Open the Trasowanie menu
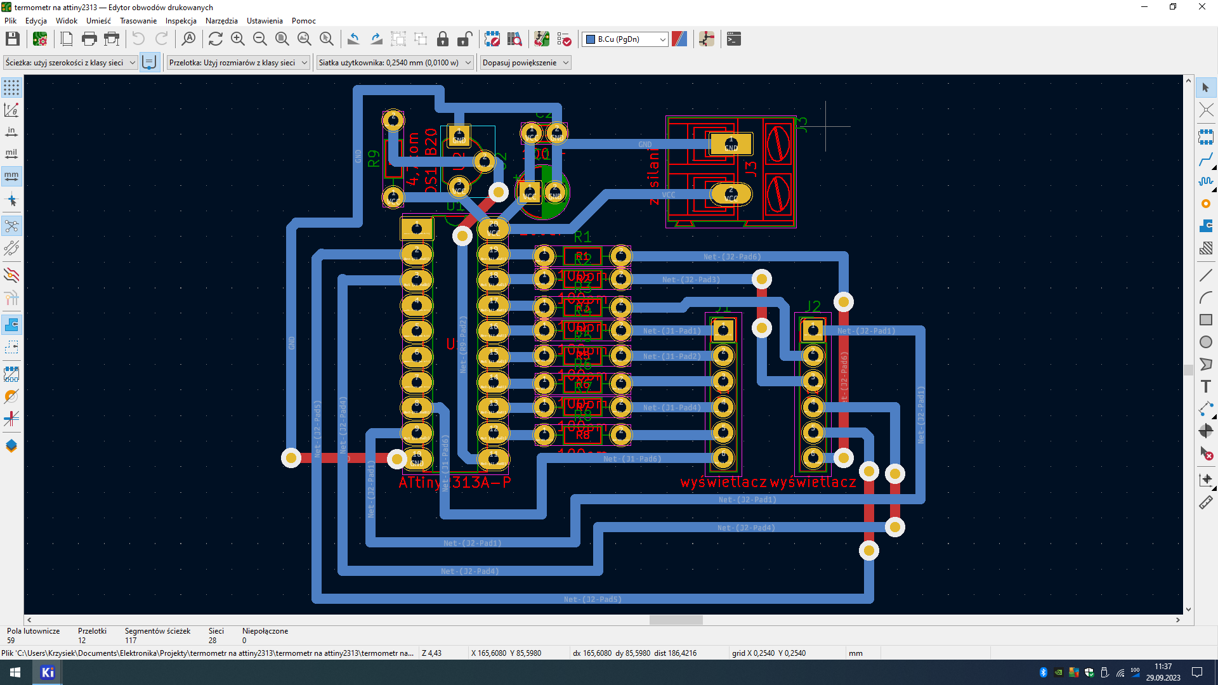 tap(138, 21)
